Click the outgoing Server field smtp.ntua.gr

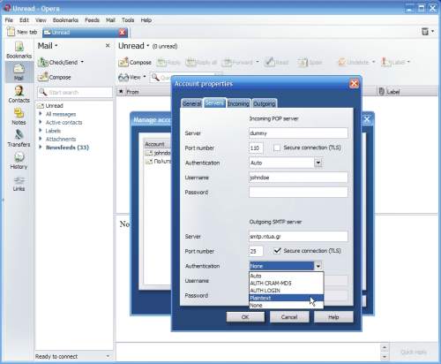click(298, 236)
